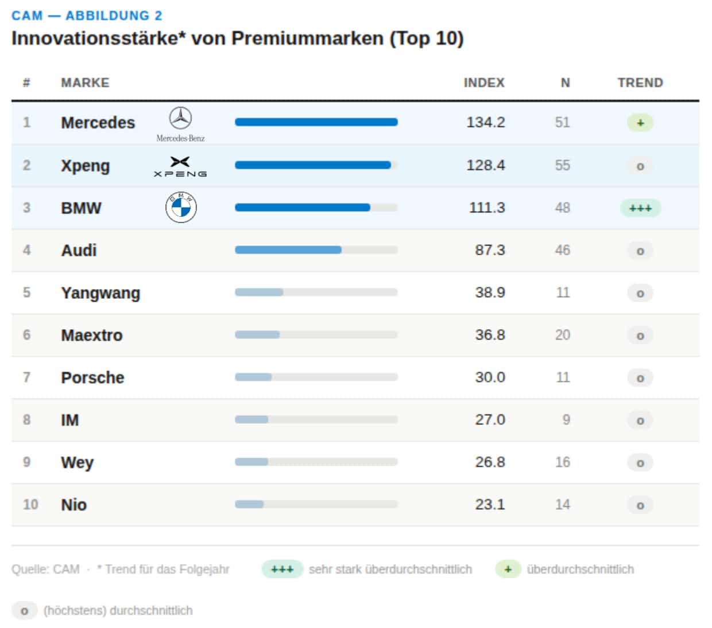Select the Yangwang brand name
This screenshot has height=628, width=712.
point(100,292)
